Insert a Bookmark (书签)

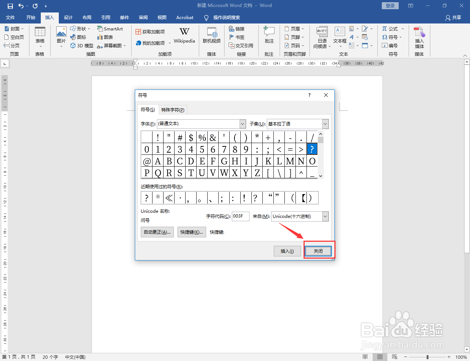[237, 37]
